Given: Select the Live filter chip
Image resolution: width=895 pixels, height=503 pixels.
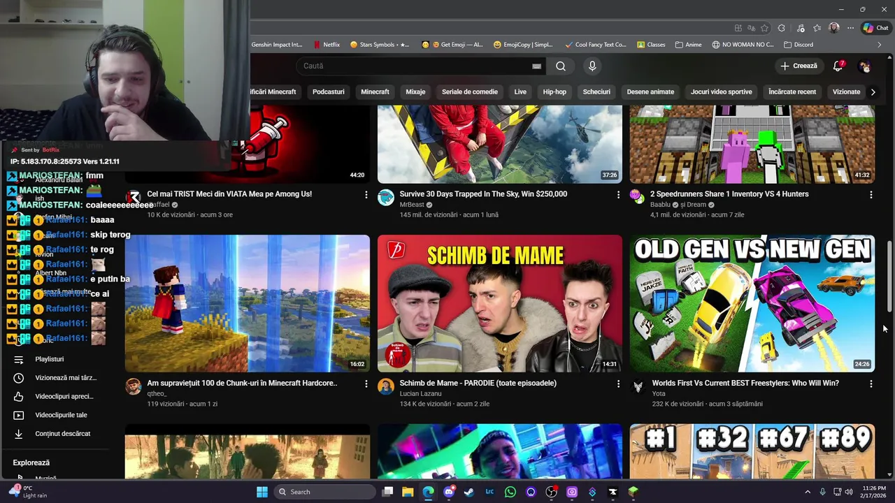Looking at the screenshot, I should tap(520, 92).
